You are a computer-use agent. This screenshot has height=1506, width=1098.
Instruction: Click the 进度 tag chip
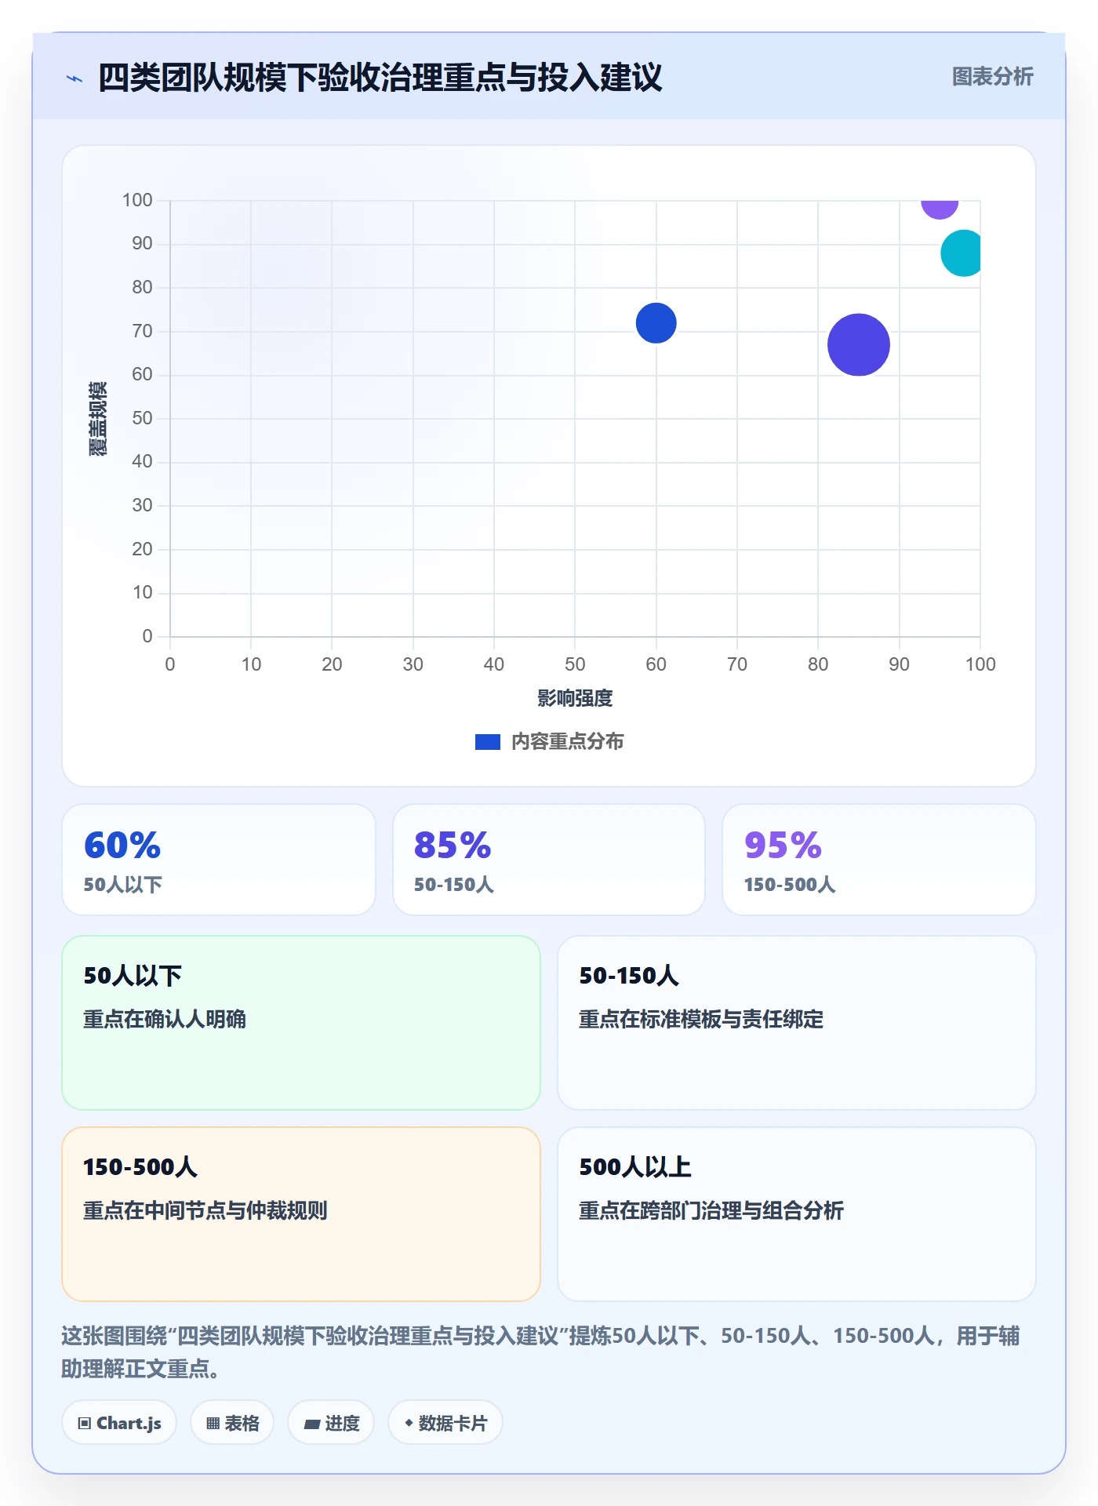331,1422
